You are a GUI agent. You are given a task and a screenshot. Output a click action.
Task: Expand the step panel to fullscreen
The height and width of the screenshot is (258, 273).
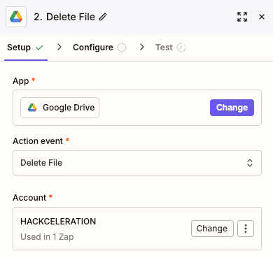242,17
